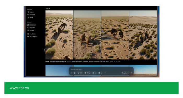
Task: Open the Featured videos section
Action: (31, 15)
